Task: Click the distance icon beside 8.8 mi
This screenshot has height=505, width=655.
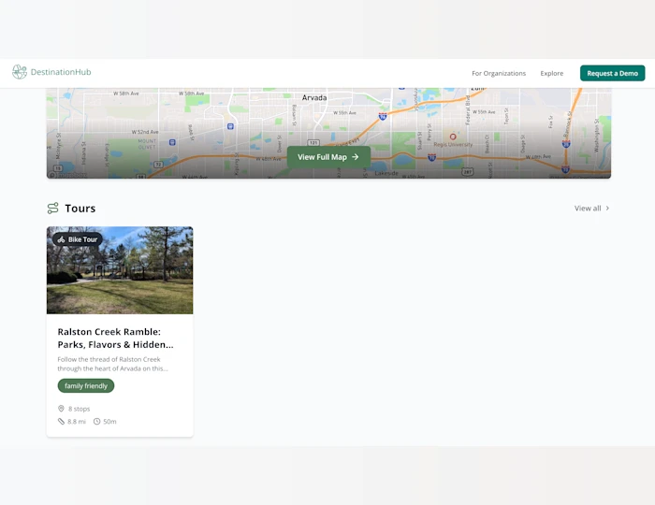Action: [x=61, y=422]
